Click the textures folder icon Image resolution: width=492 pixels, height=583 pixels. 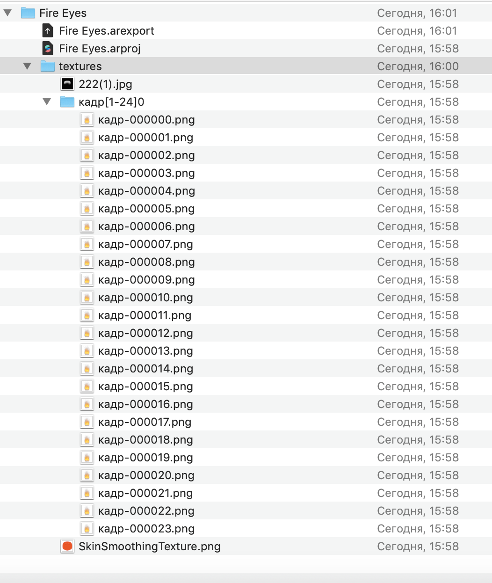coord(48,66)
